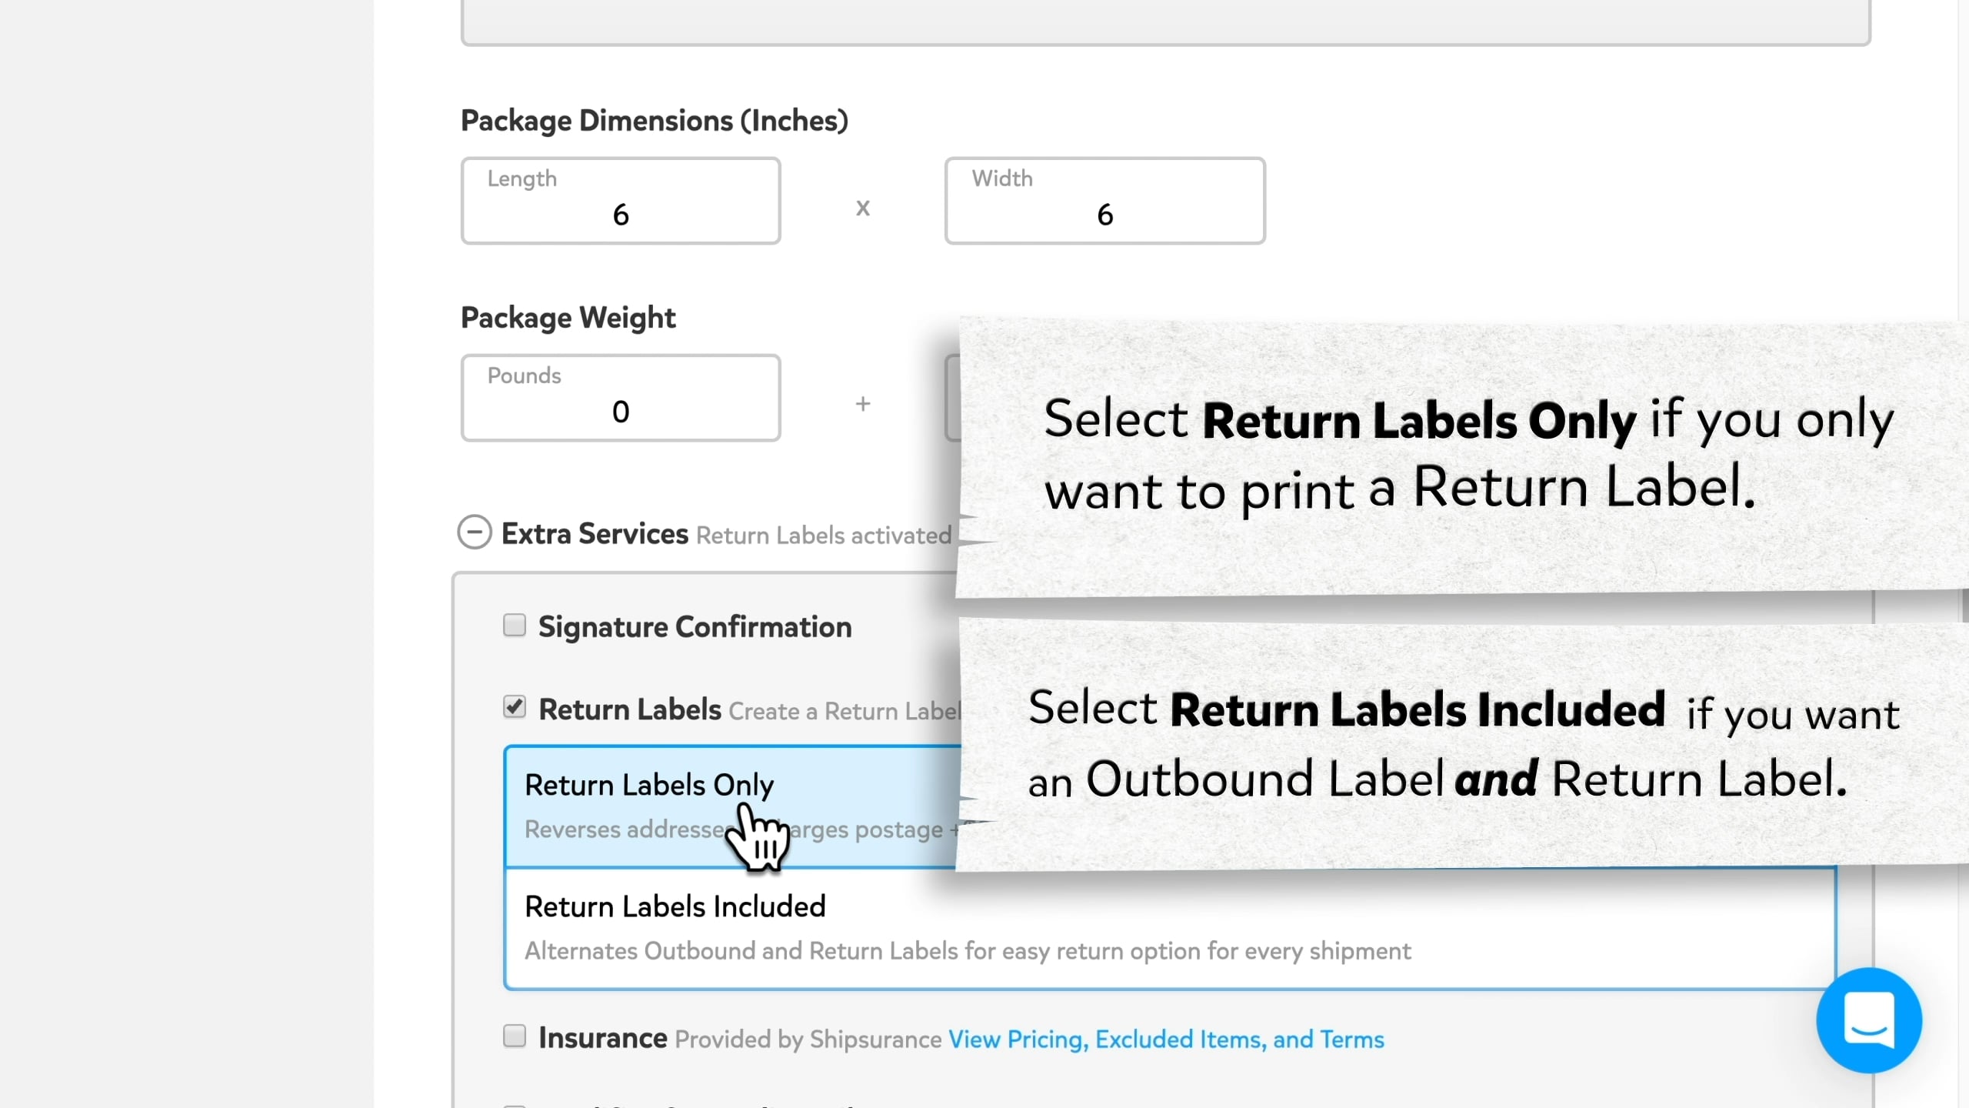Image resolution: width=1969 pixels, height=1108 pixels.
Task: Collapse Extra Services using the minus icon
Action: click(x=474, y=532)
